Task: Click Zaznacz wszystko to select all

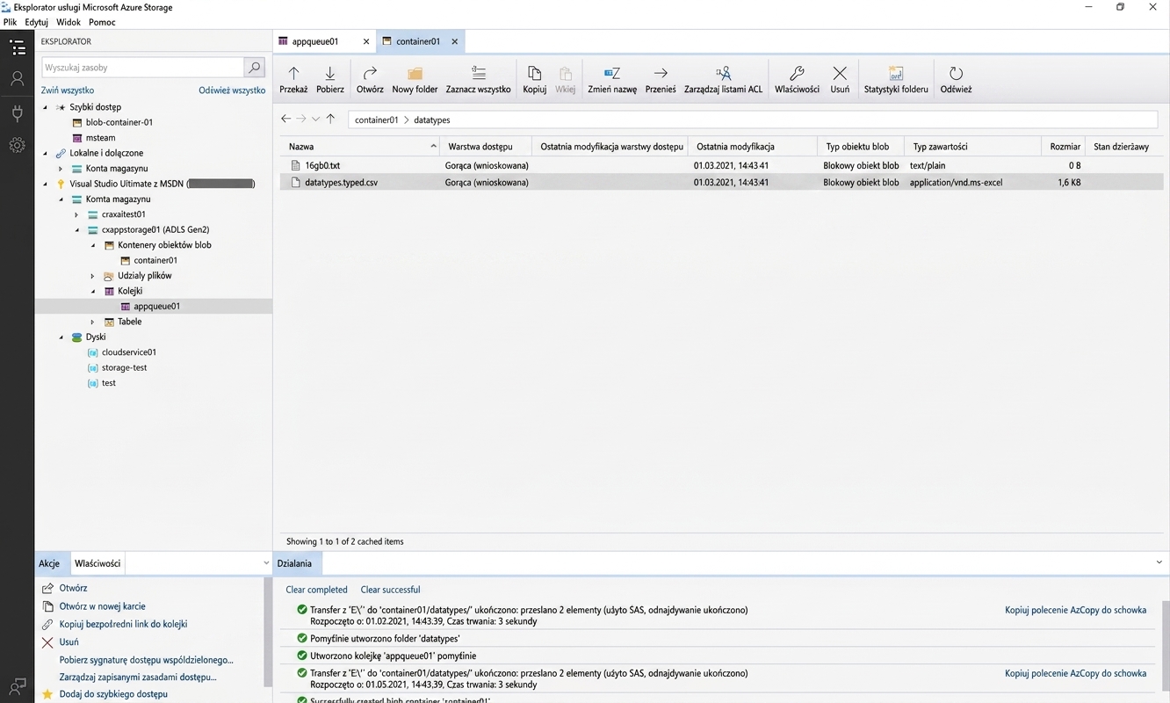Action: (478, 79)
